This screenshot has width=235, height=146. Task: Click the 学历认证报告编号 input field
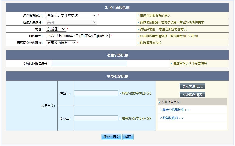(89, 63)
